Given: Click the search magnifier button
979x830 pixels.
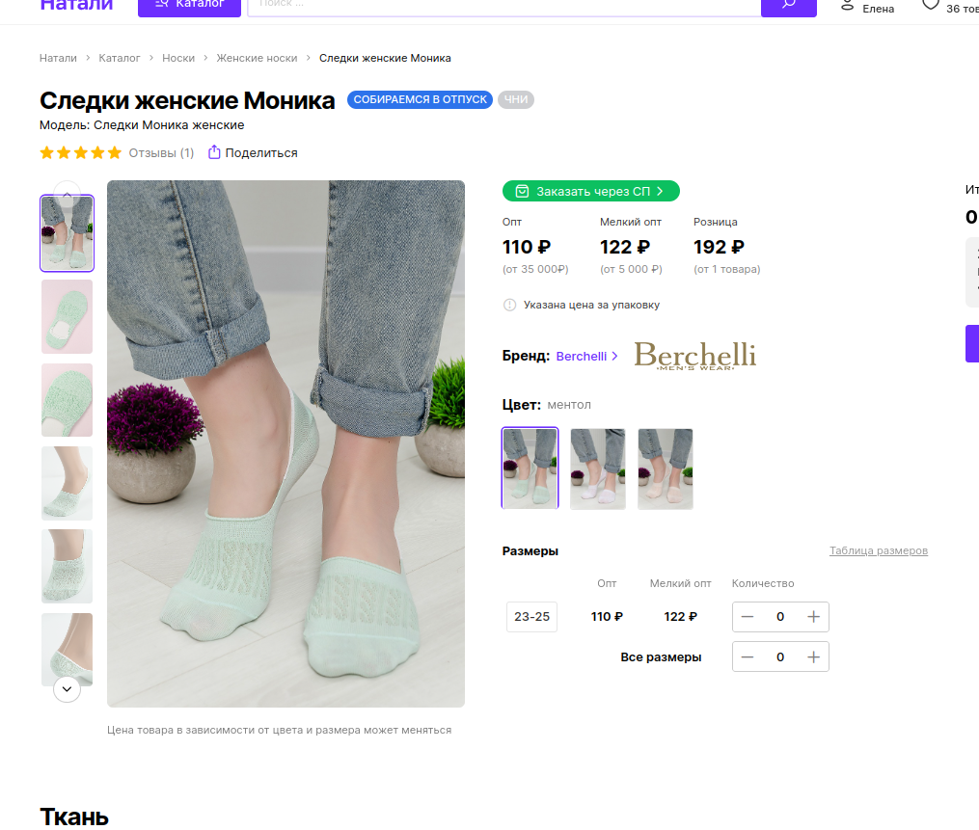Looking at the screenshot, I should (788, 5).
